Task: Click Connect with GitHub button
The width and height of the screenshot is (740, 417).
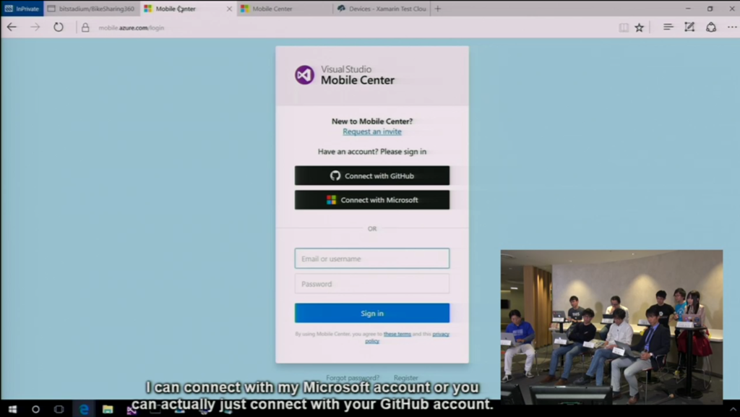Action: [372, 176]
